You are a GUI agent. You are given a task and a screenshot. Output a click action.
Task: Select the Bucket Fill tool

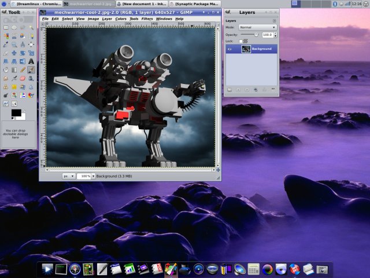[x=6, y=70]
